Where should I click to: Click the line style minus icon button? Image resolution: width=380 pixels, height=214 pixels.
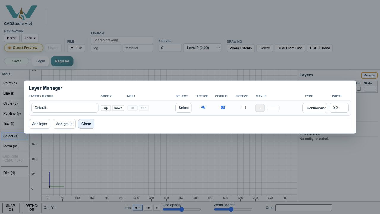(260, 108)
